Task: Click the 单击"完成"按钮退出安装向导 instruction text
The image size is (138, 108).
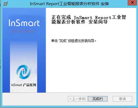Action: pyautogui.click(x=74, y=41)
